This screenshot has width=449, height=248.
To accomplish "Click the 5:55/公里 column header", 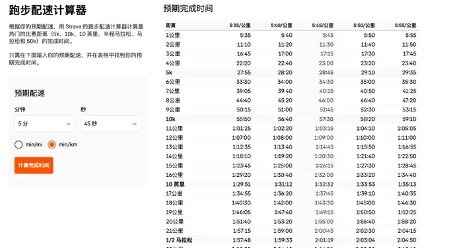I will (405, 26).
